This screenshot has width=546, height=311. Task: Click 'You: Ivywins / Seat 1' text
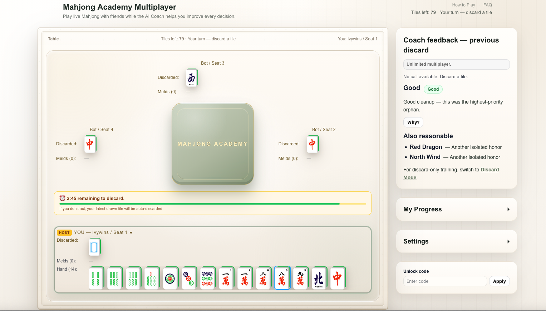click(x=358, y=39)
